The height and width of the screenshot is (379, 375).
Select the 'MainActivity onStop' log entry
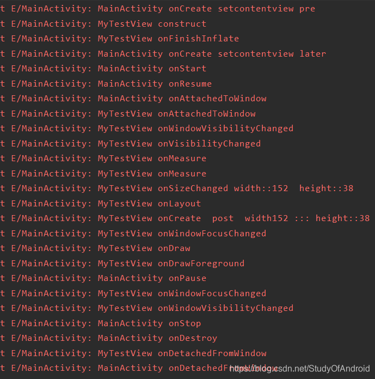tap(101, 323)
